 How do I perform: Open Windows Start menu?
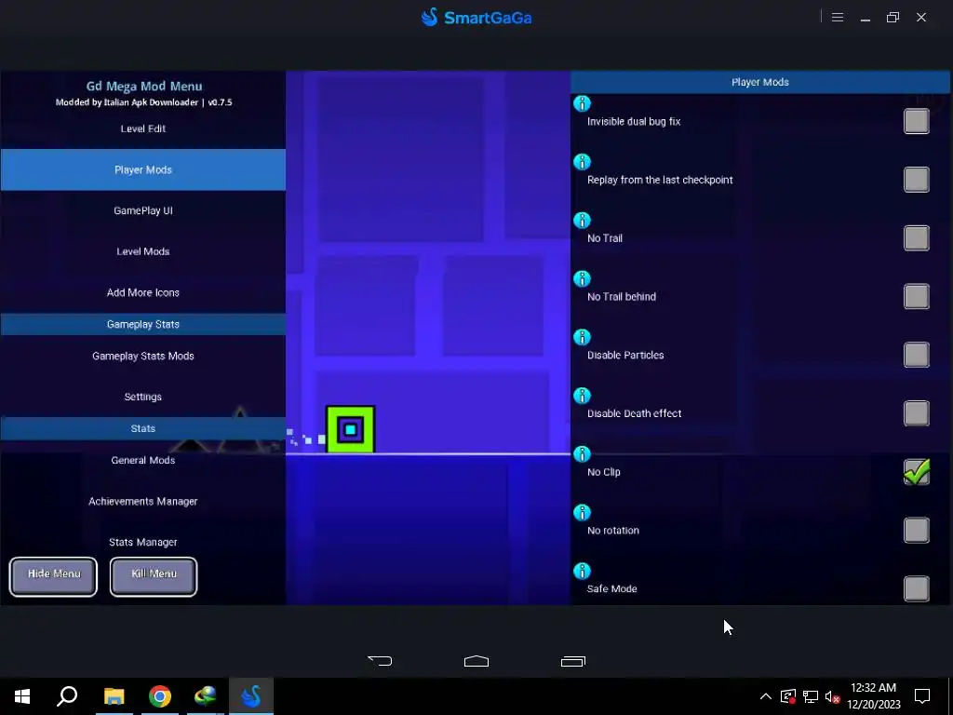(x=22, y=696)
